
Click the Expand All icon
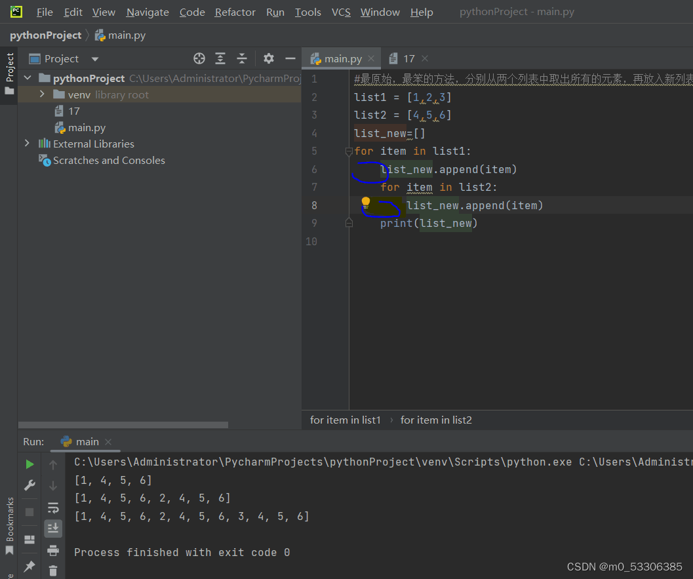coord(220,58)
